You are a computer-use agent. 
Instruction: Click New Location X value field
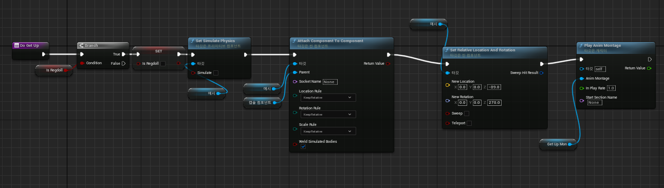463,87
